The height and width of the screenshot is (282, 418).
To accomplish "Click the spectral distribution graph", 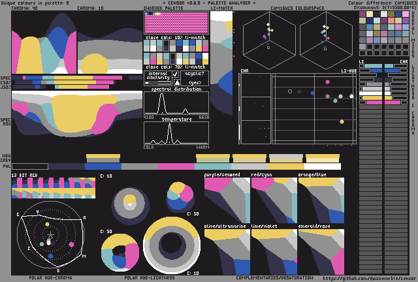I will click(x=176, y=103).
